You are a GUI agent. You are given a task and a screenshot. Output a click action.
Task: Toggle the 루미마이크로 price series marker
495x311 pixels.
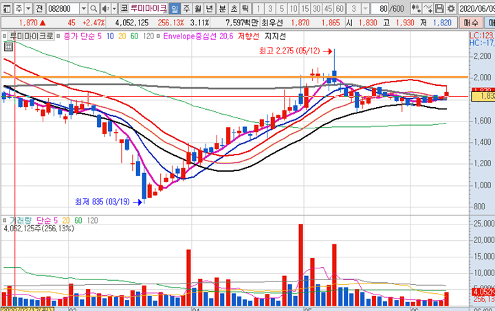pos(4,36)
